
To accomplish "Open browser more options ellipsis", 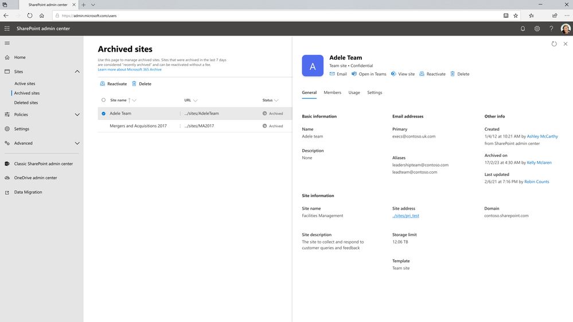I will [567, 15].
